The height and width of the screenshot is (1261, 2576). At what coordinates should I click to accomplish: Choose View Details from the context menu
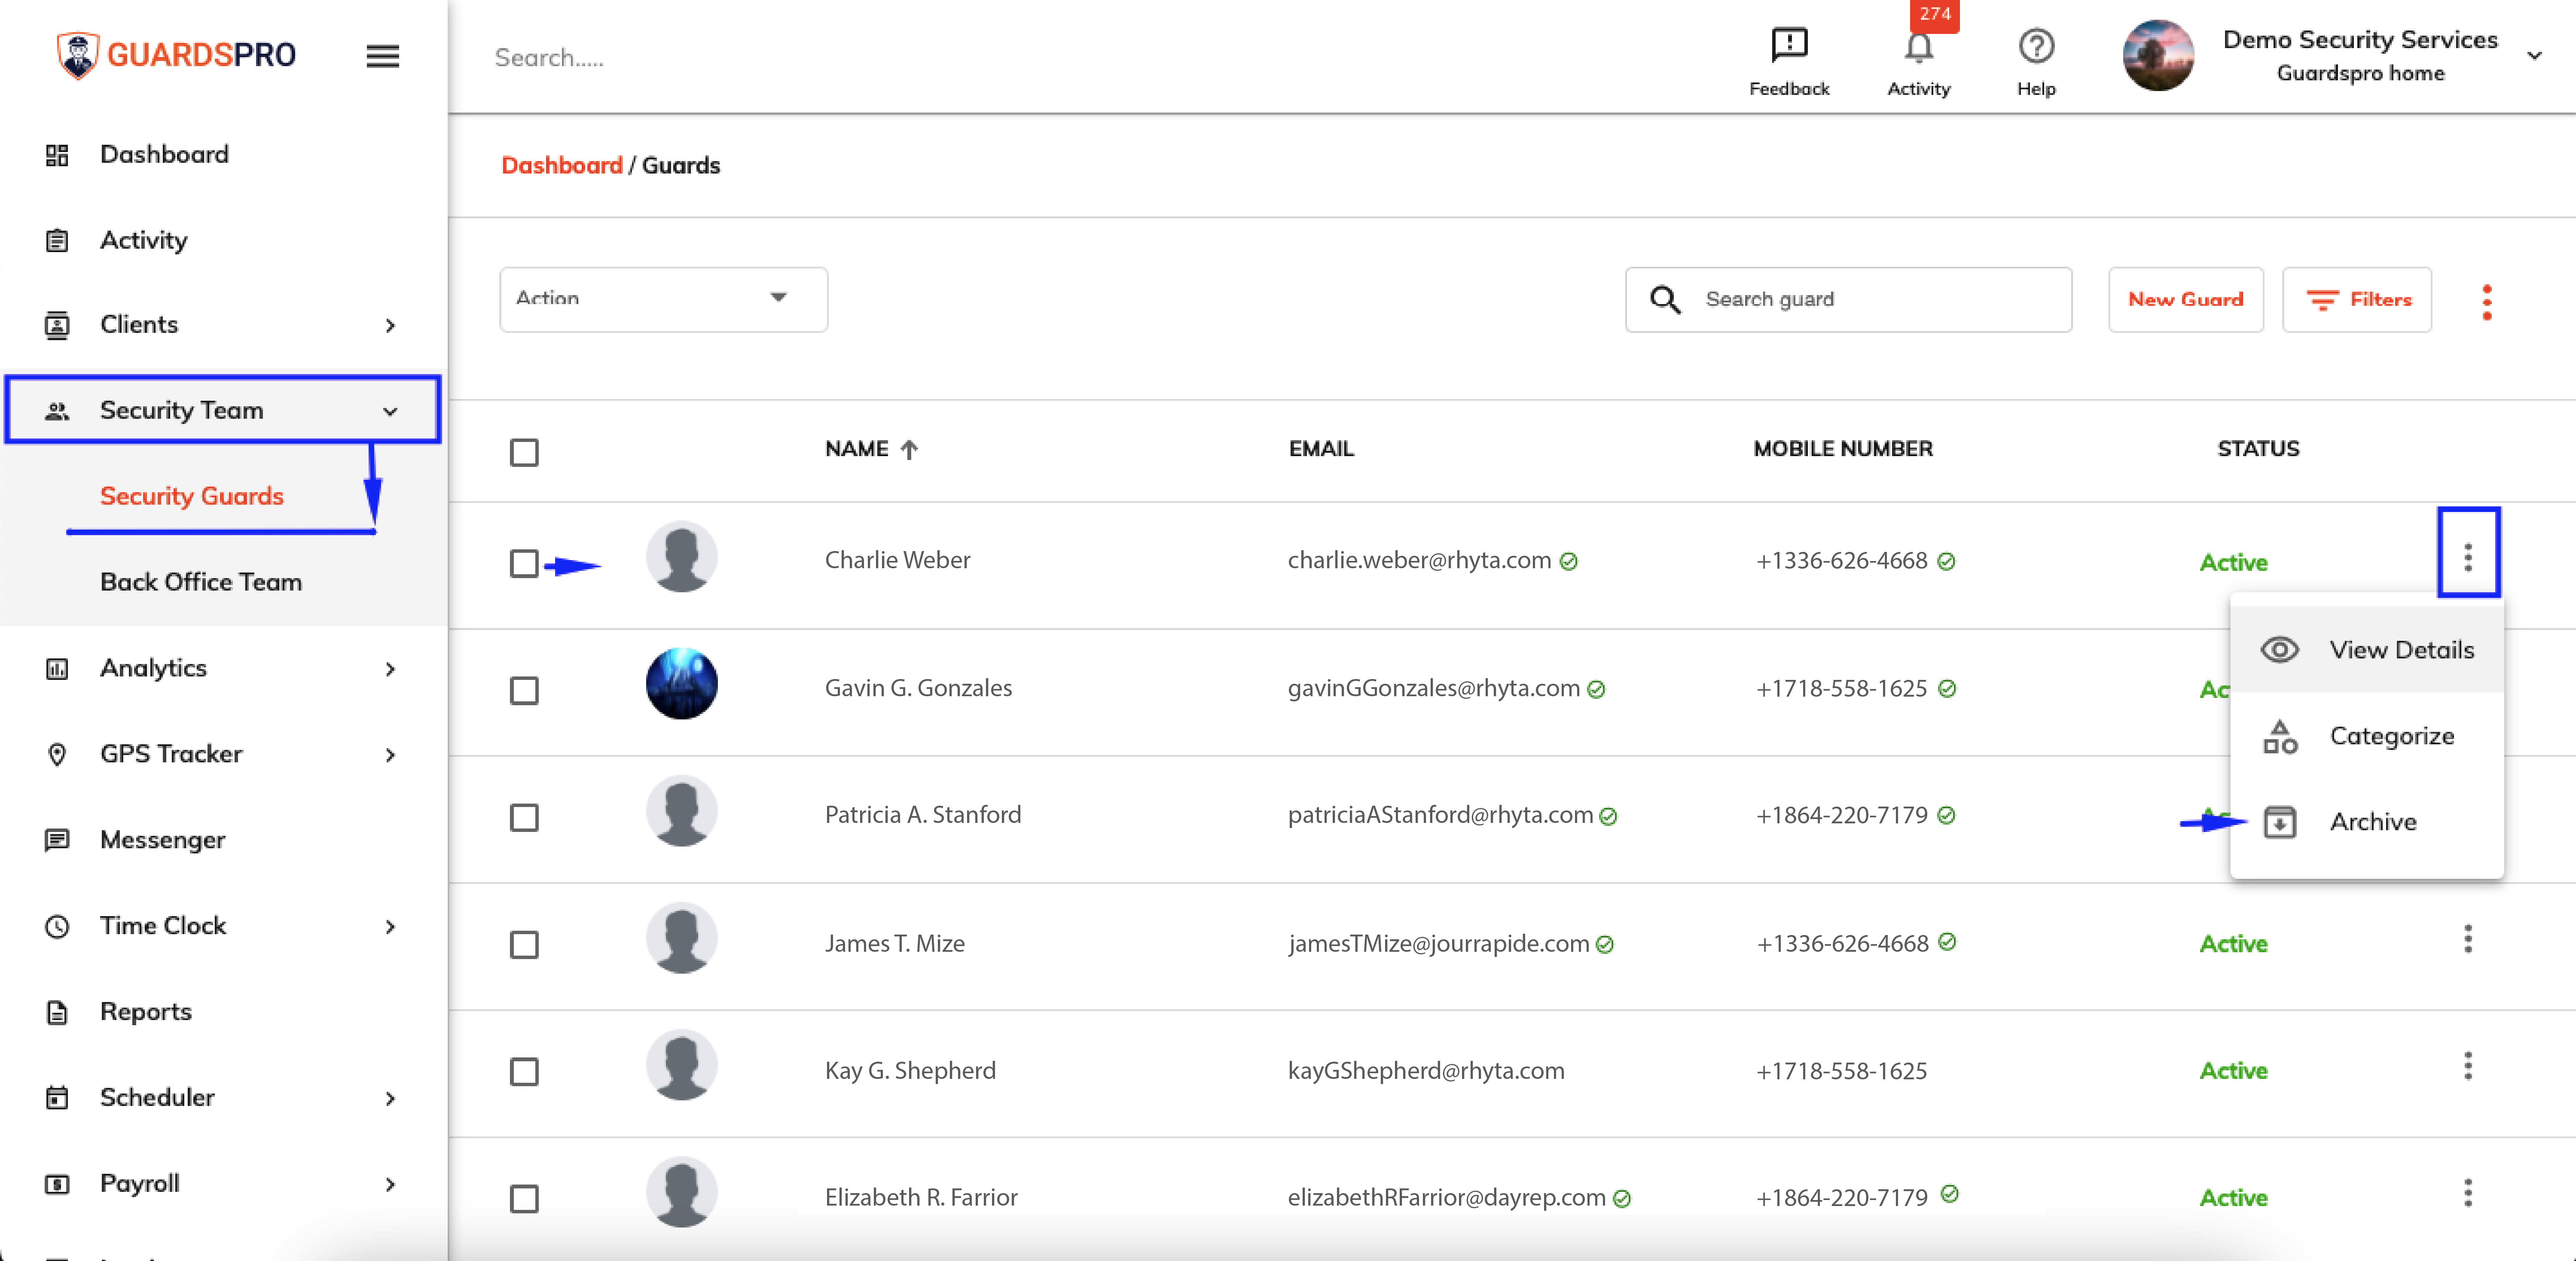[x=2367, y=650]
